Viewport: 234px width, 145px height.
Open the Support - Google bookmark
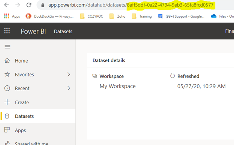(x=181, y=16)
